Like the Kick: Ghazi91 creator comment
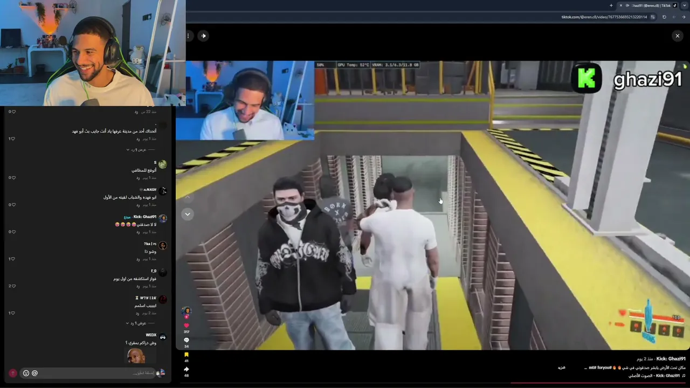Image resolution: width=690 pixels, height=388 pixels. (x=12, y=232)
